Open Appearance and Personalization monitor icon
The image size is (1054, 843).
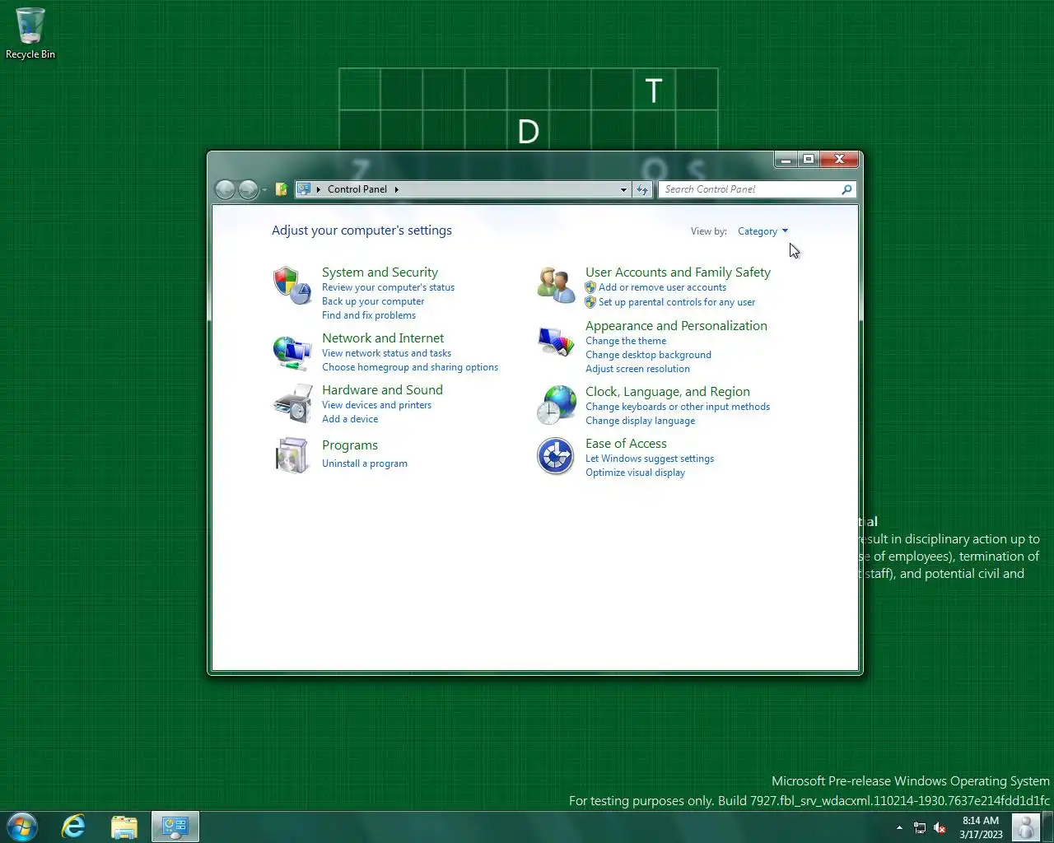[x=556, y=341]
